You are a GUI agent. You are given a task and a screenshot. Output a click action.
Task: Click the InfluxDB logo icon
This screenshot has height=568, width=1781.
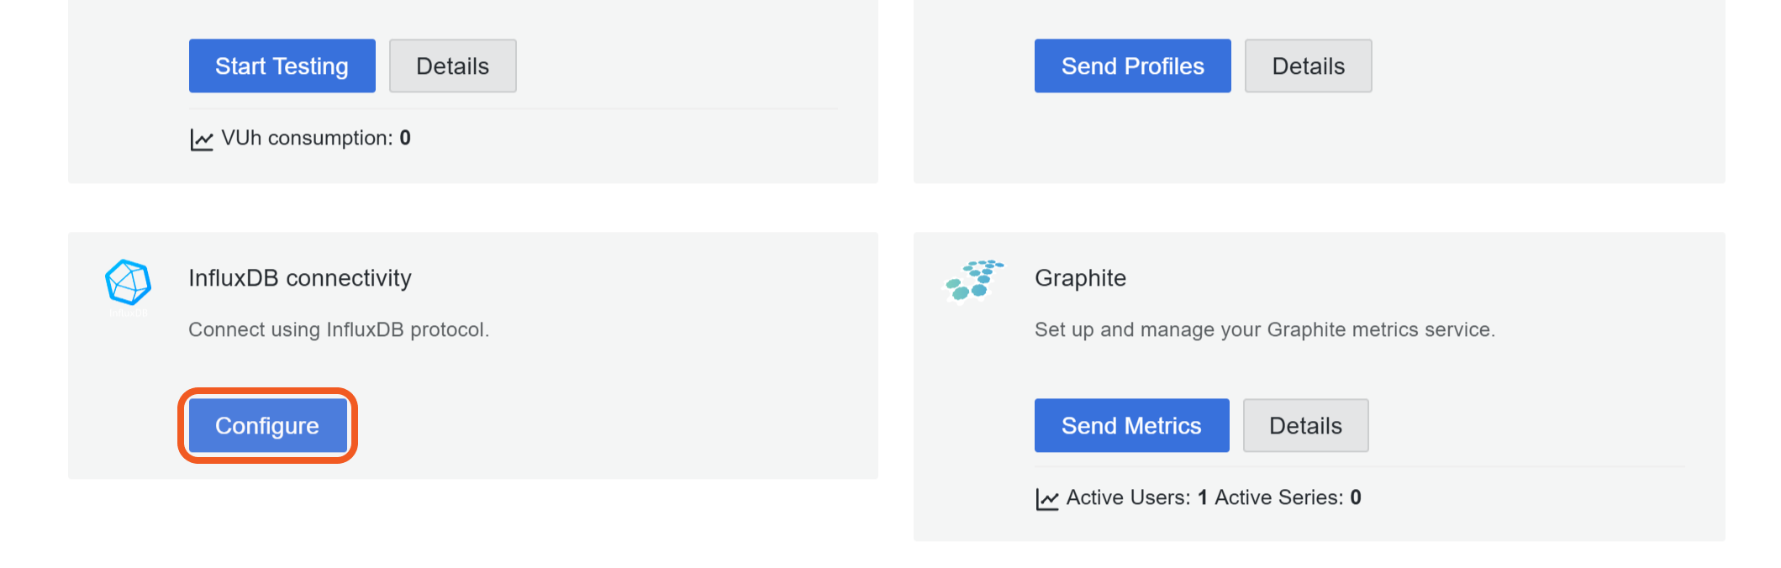pyautogui.click(x=128, y=283)
